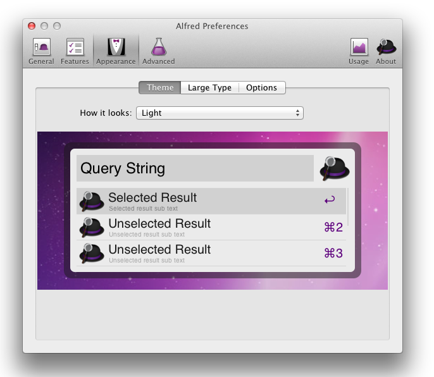Open the Usage statistics graph icon
The image size is (434, 377).
point(359,47)
